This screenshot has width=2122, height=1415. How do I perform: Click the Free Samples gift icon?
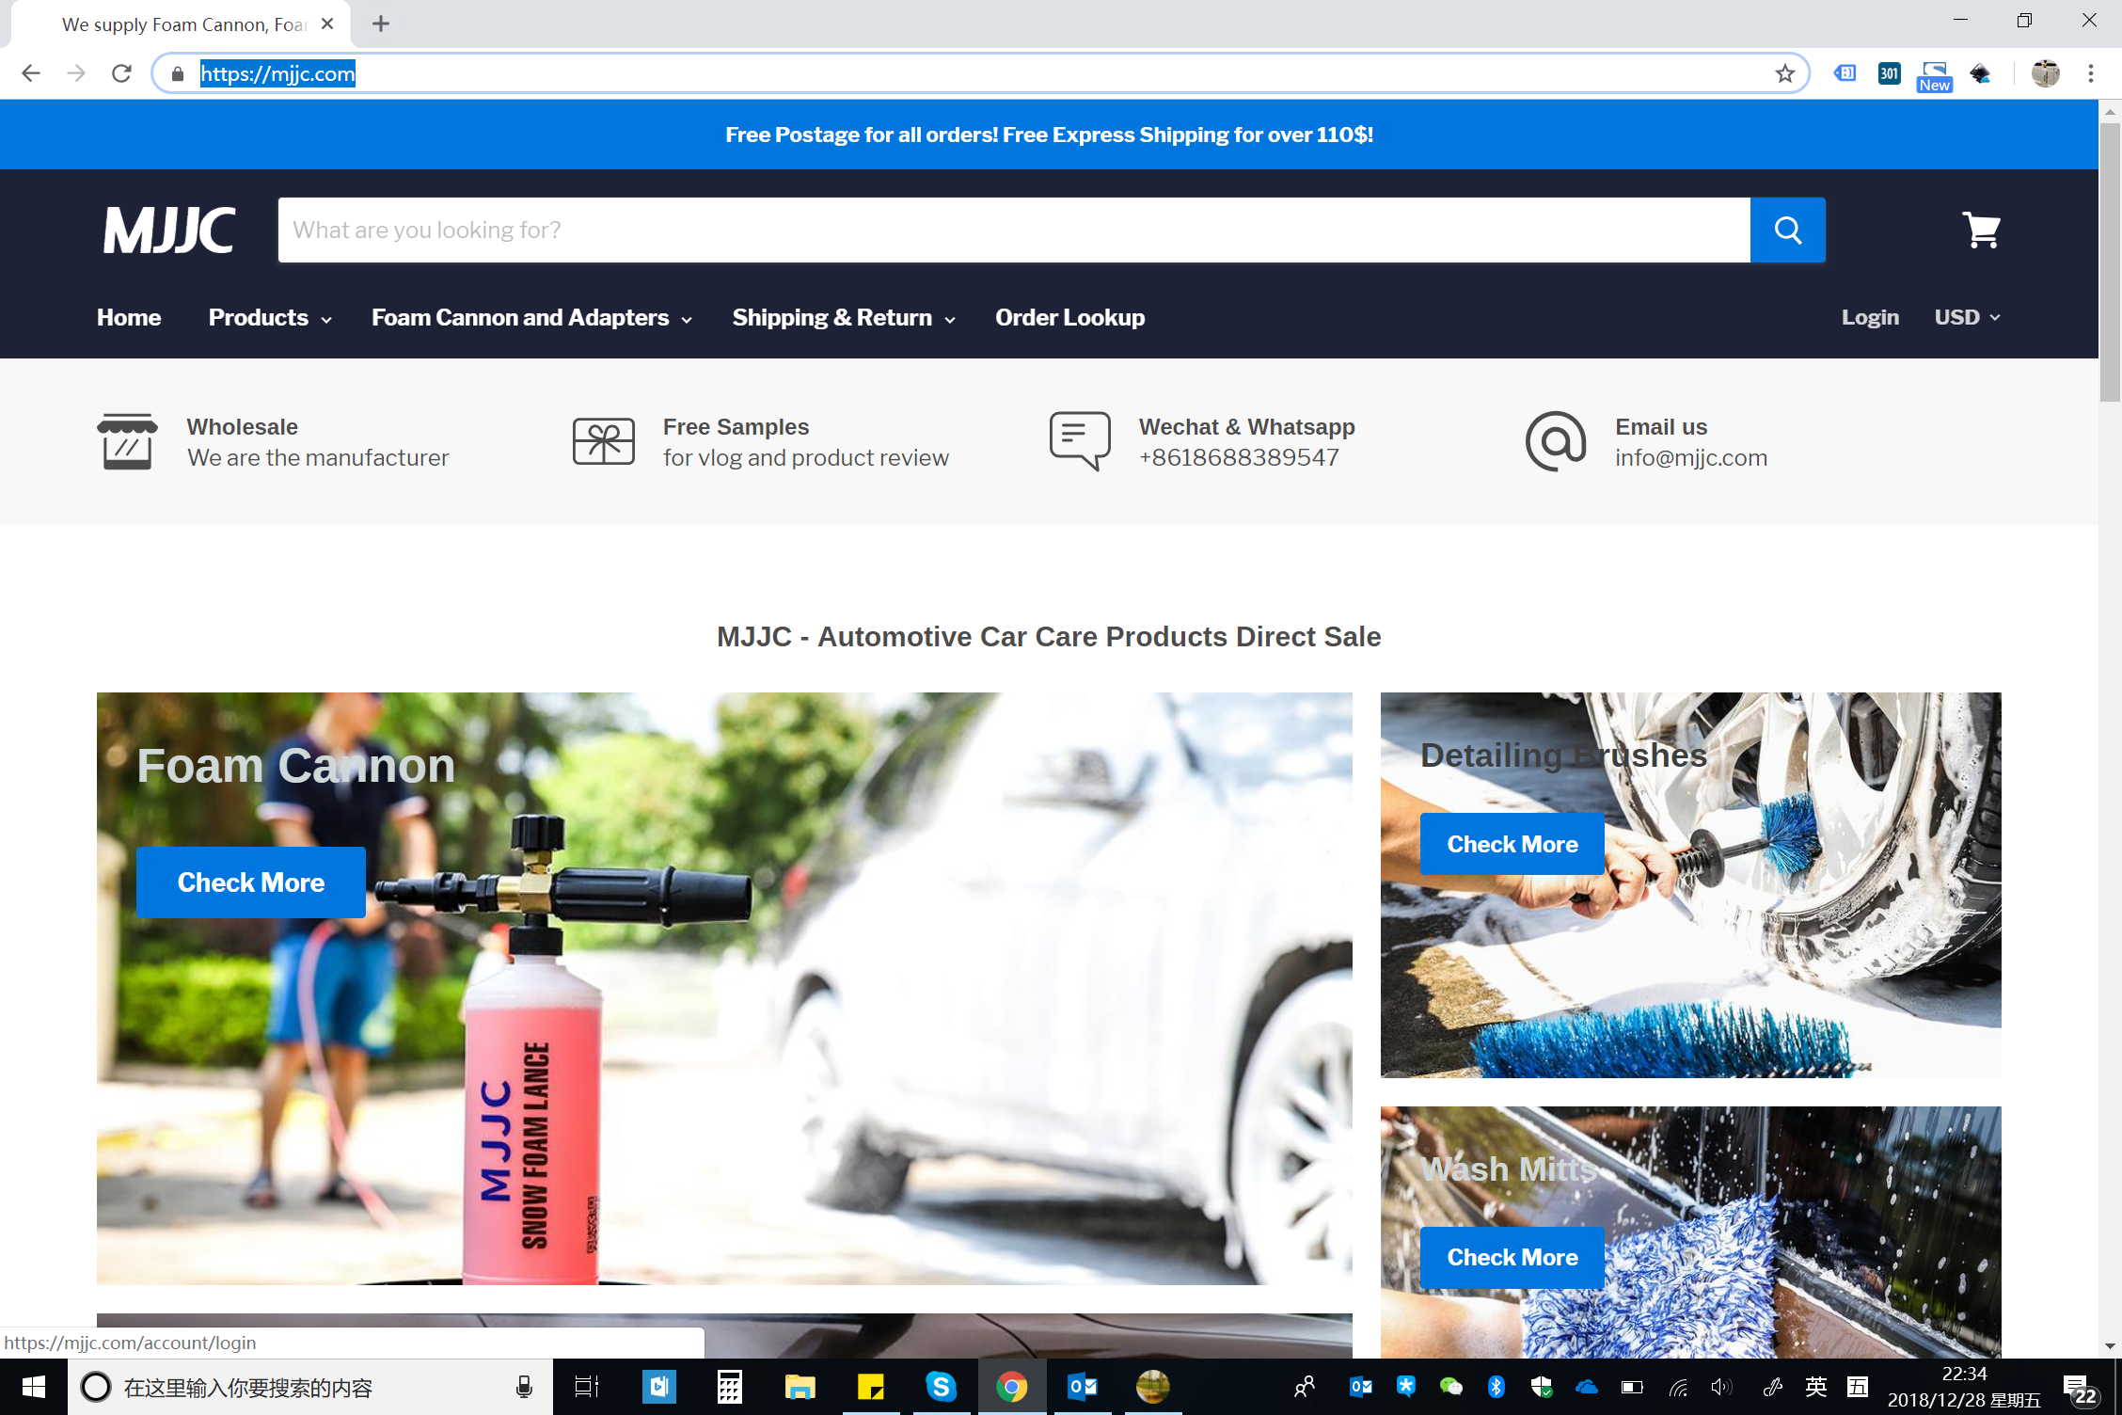tap(603, 441)
